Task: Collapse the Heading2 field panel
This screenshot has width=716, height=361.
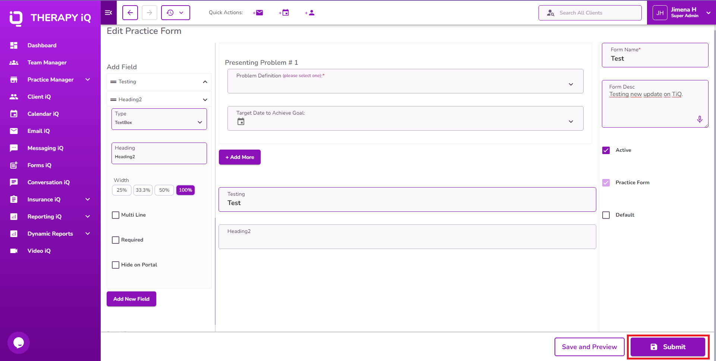Action: coord(205,99)
